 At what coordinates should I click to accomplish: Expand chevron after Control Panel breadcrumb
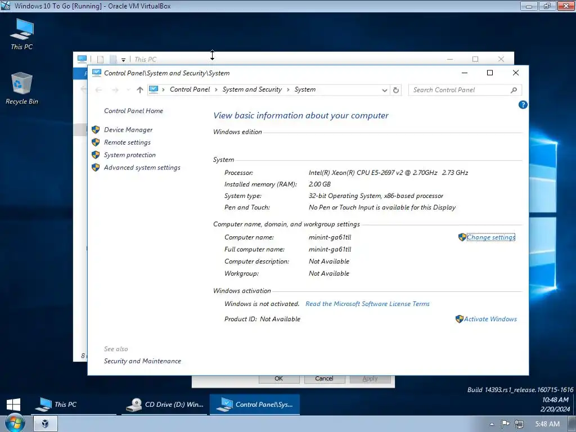pos(217,89)
